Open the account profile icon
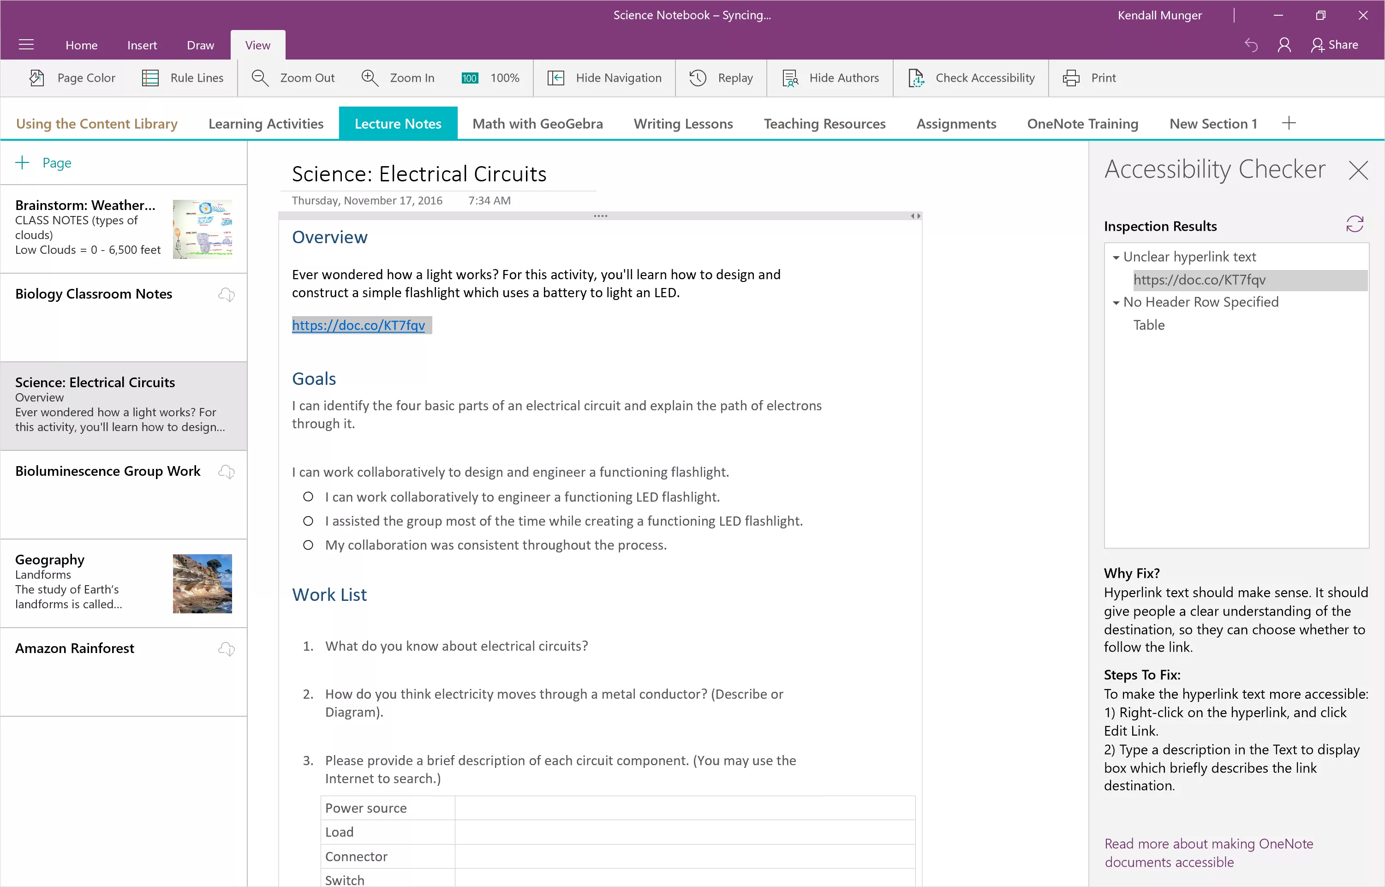 tap(1284, 45)
